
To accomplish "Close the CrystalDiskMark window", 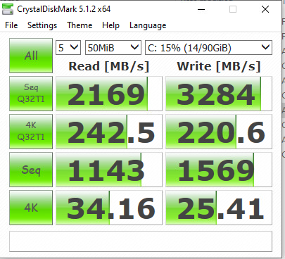I will point(265,9).
